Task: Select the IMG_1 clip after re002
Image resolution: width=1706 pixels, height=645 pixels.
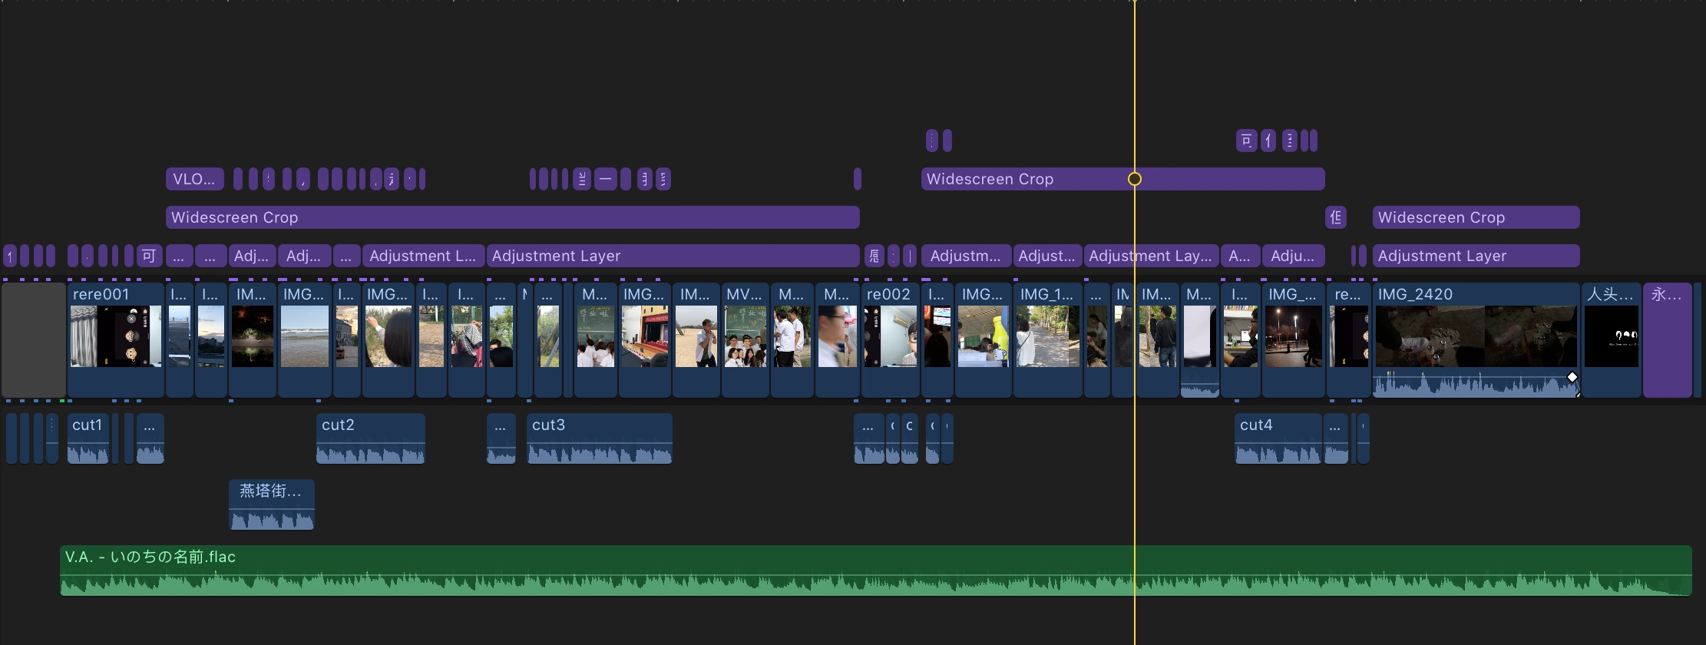Action: 1046,338
